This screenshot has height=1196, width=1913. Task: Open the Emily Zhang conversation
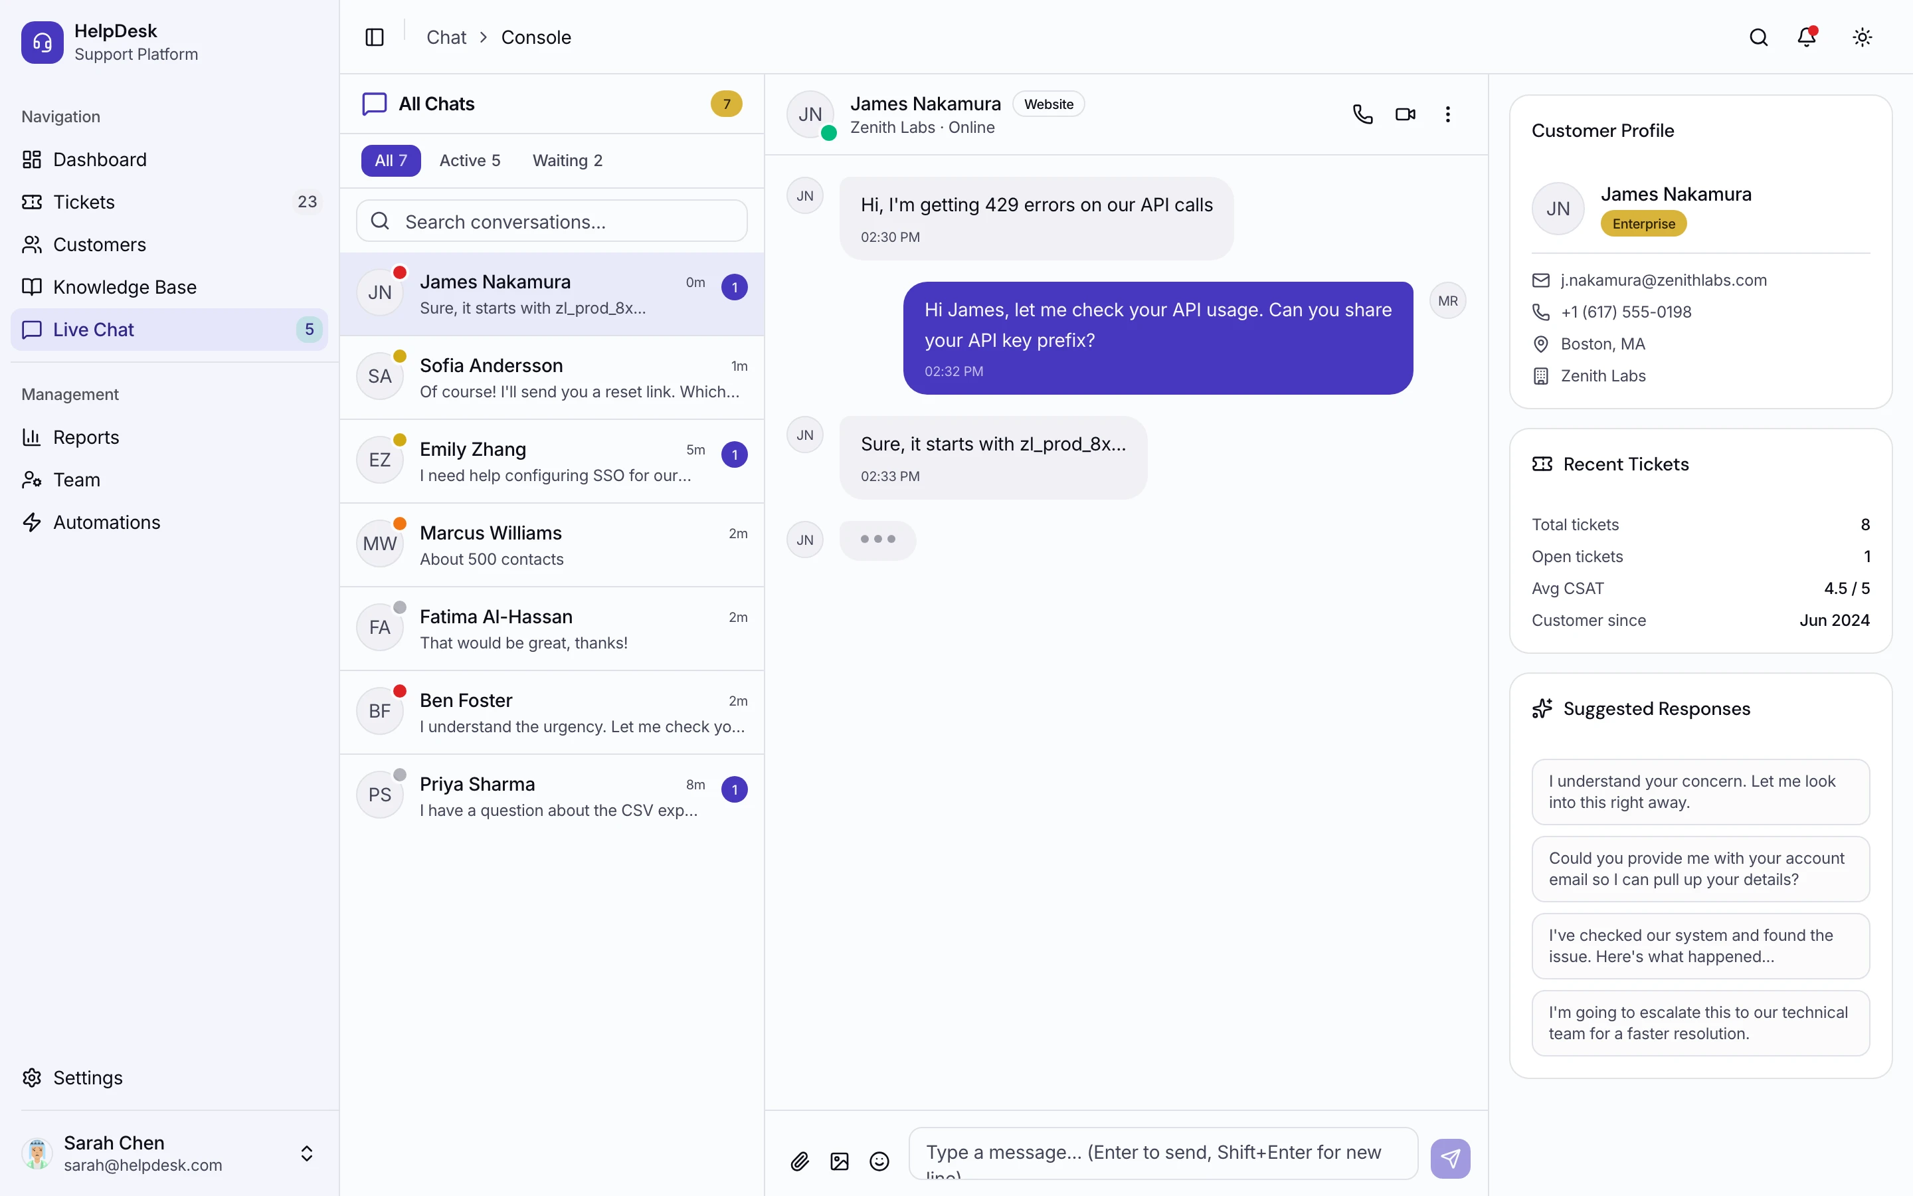tap(552, 461)
